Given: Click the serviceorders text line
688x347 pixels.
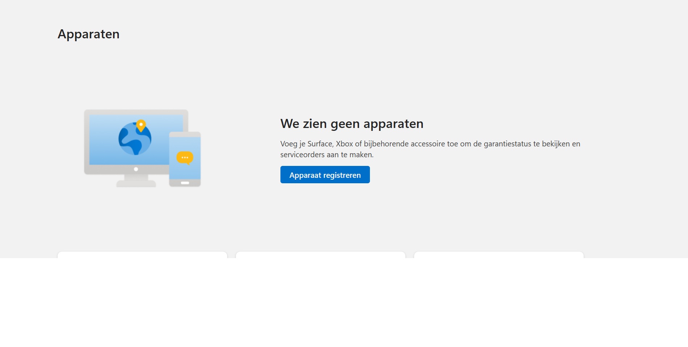Looking at the screenshot, I should click(x=326, y=154).
